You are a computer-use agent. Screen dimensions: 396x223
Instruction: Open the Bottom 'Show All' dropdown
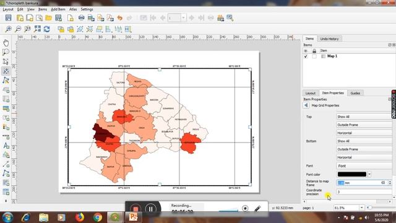pyautogui.click(x=364, y=141)
